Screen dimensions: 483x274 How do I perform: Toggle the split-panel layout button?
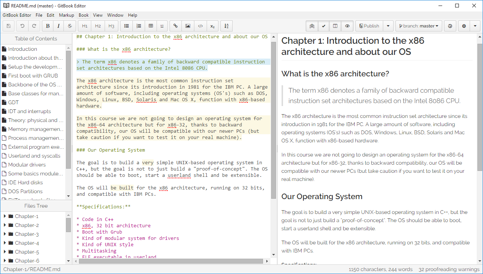tap(335, 26)
